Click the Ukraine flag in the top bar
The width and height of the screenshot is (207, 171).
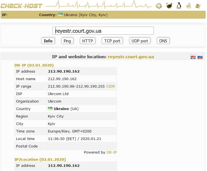click(x=60, y=14)
